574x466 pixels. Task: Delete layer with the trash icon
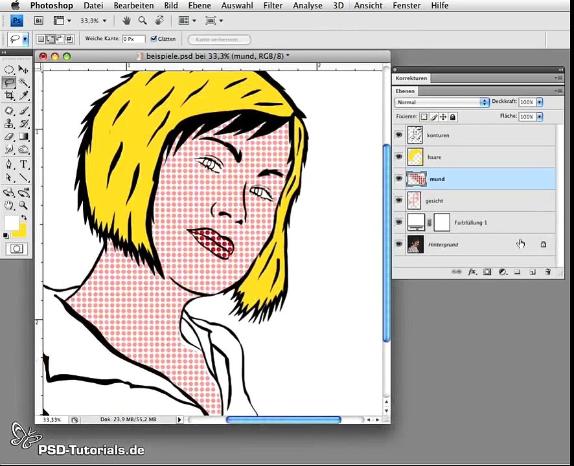click(547, 272)
